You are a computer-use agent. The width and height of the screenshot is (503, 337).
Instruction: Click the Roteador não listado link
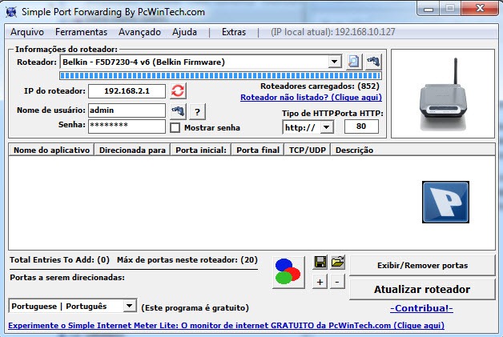click(x=311, y=97)
